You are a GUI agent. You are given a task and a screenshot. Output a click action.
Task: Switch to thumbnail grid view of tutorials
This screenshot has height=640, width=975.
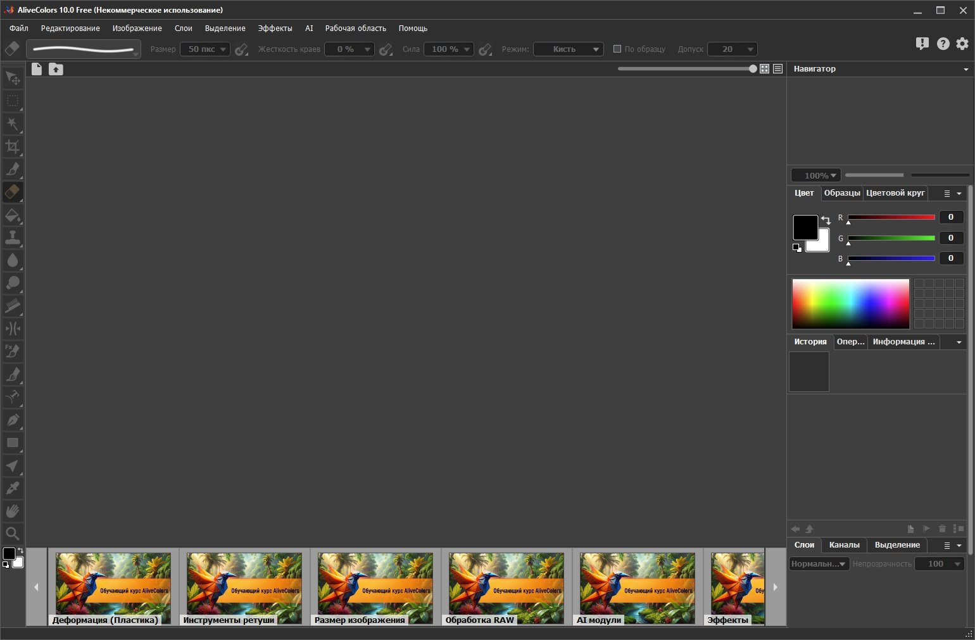click(764, 69)
